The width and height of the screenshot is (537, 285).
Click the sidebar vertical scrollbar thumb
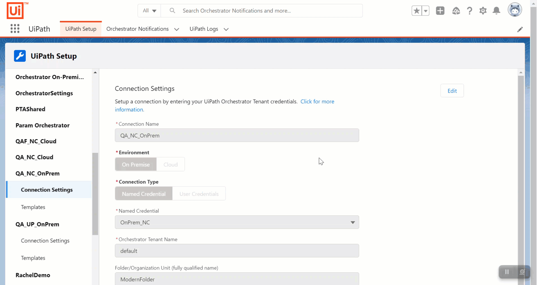click(x=95, y=194)
